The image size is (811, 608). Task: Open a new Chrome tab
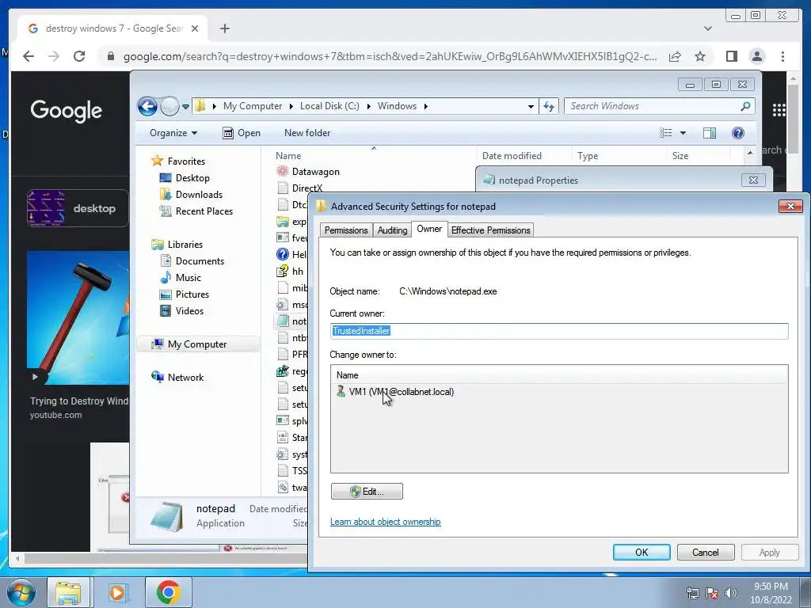pos(224,28)
